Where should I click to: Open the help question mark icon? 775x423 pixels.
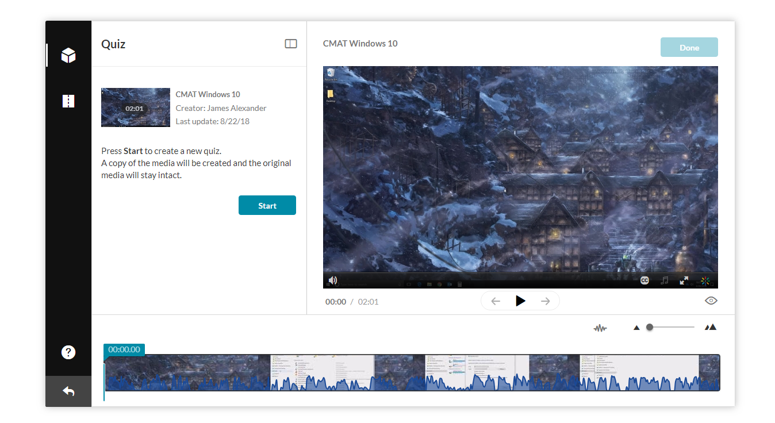point(68,352)
